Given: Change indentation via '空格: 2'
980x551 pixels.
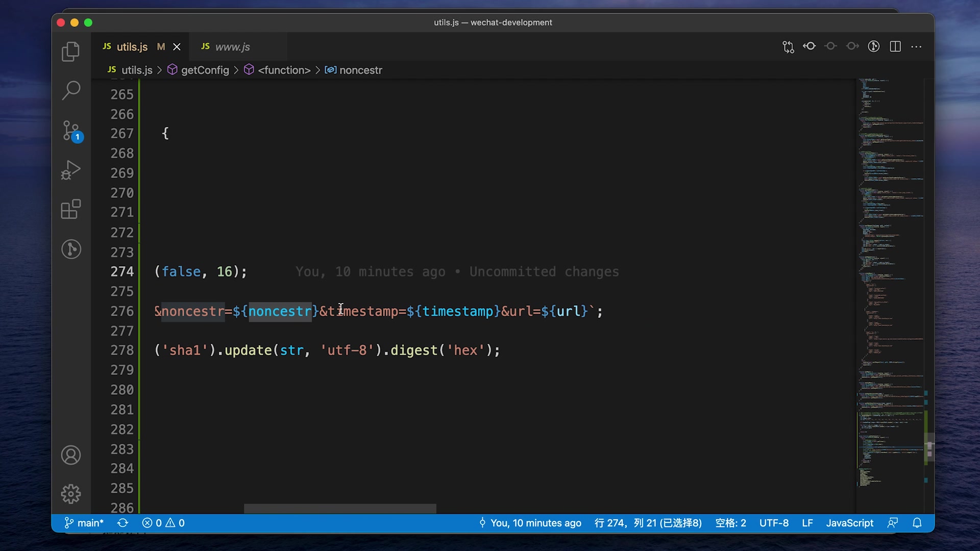Looking at the screenshot, I should click(x=731, y=523).
